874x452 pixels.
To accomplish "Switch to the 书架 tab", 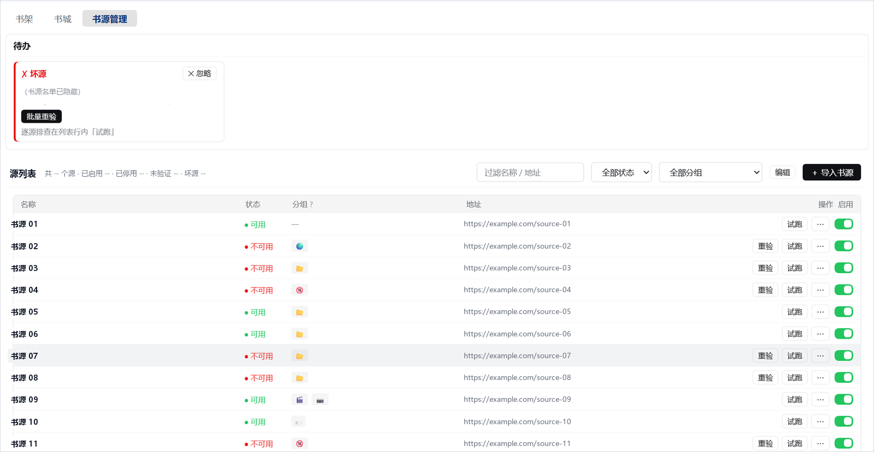I will pos(24,19).
